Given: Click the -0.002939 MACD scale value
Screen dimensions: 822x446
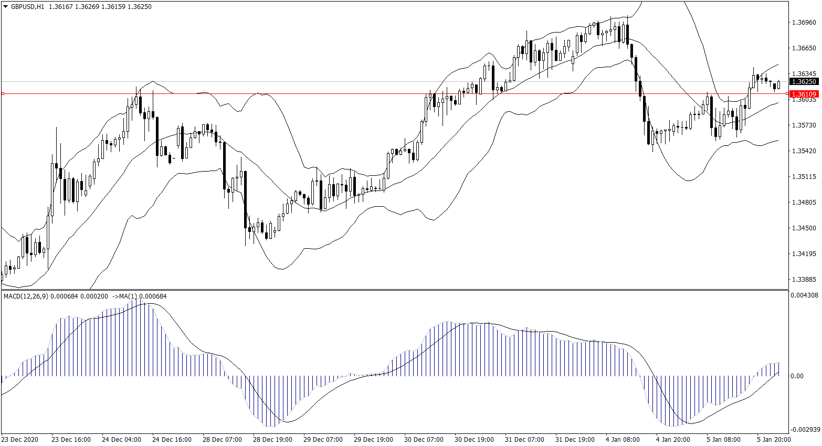Looking at the screenshot, I should tap(804, 429).
